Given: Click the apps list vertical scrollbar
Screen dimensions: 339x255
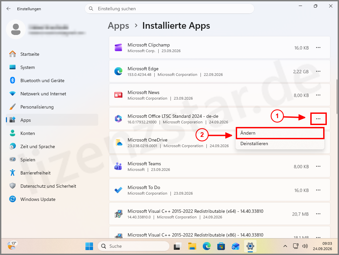Looking at the screenshot, I should 337,96.
